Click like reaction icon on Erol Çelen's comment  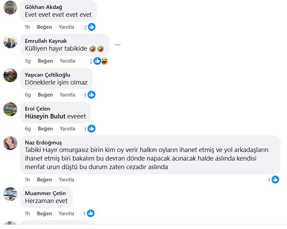coord(91,129)
